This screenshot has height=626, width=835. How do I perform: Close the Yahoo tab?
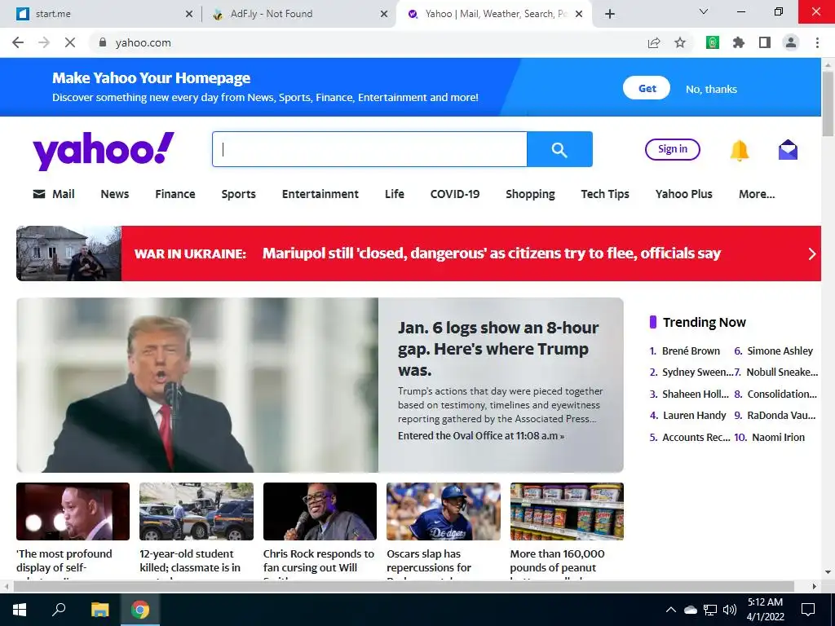click(x=580, y=14)
